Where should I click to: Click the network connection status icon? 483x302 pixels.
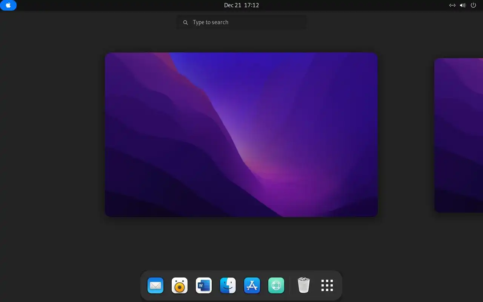(452, 5)
